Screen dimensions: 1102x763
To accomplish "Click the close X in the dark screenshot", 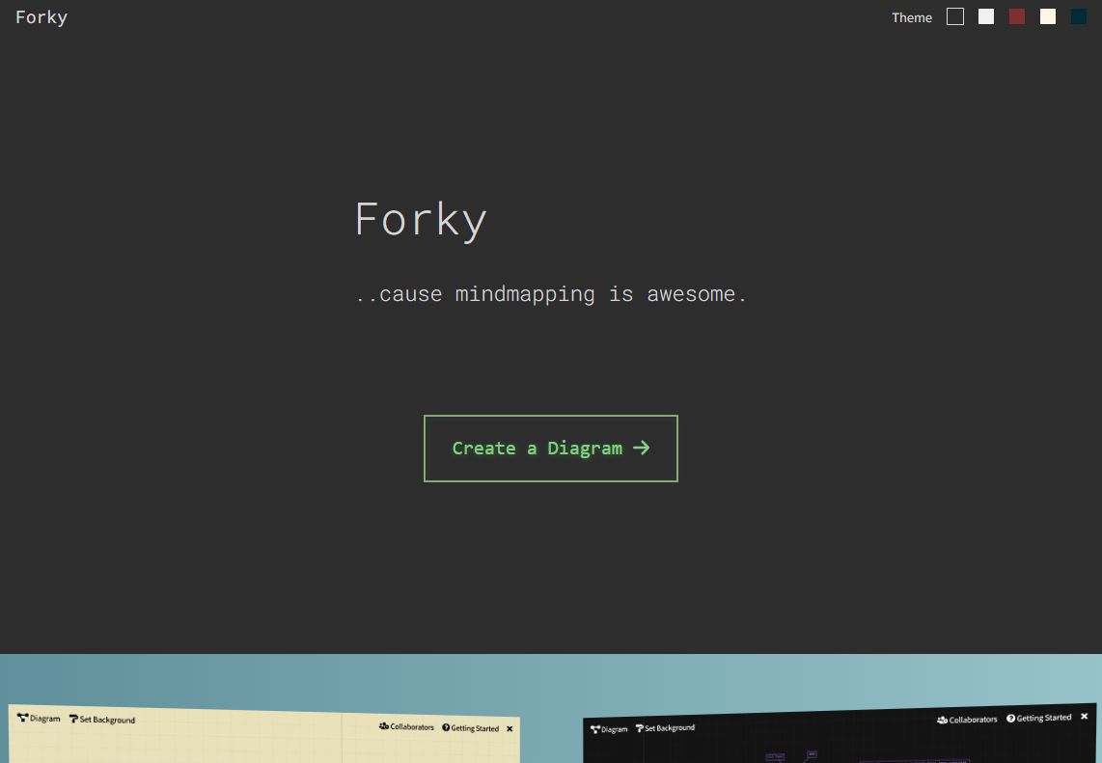I will click(1085, 716).
